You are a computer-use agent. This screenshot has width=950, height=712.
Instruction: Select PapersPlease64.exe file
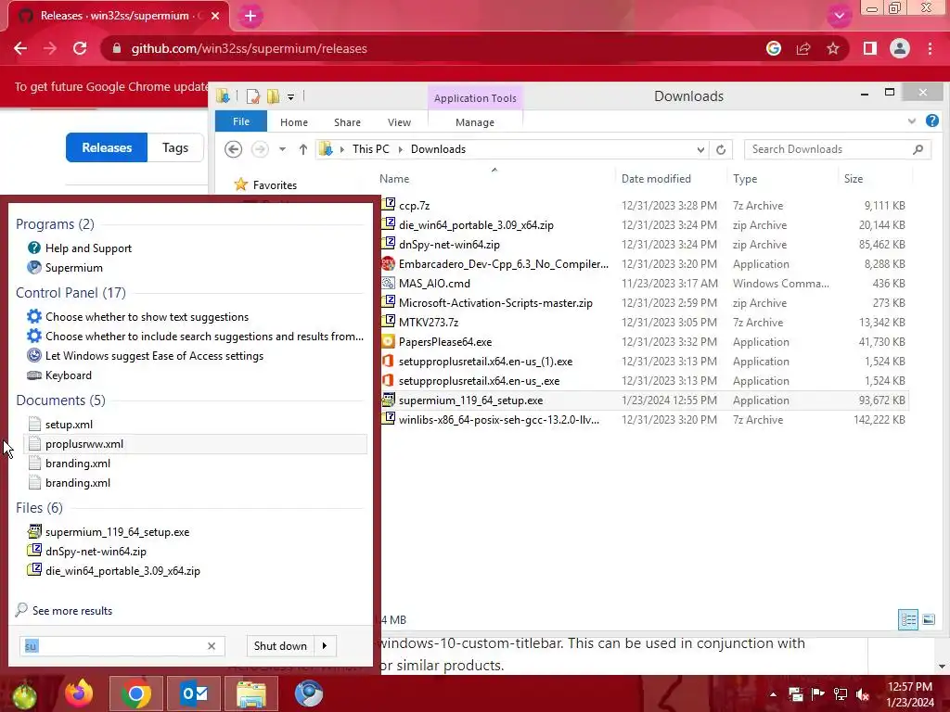(445, 342)
